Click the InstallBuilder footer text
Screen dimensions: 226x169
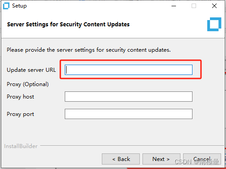pos(21,146)
